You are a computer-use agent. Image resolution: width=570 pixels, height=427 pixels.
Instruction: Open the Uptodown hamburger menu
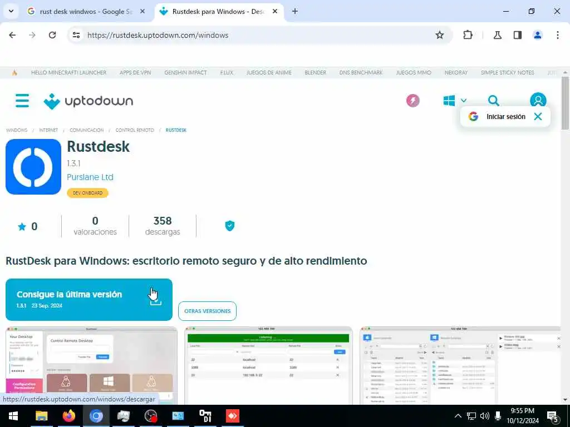22,101
